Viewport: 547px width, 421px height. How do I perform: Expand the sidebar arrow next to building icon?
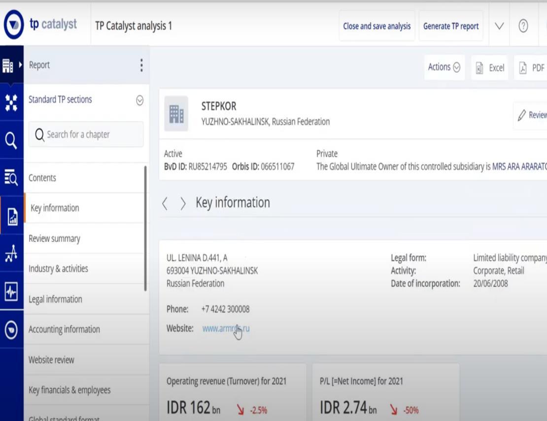tap(20, 65)
